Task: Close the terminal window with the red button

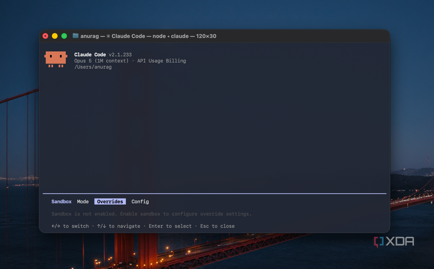Action: click(45, 36)
